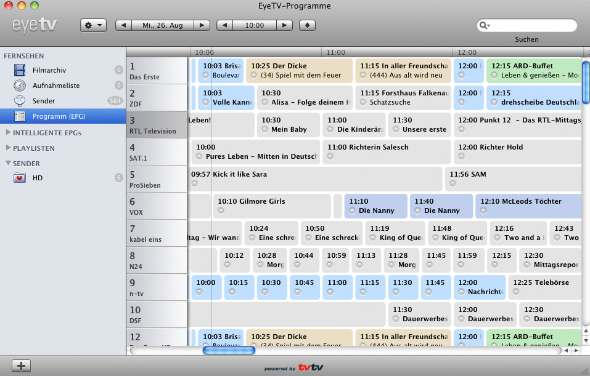This screenshot has width=590, height=376.
Task: Open 09:57 Kick it like Sara
Action: [315, 179]
